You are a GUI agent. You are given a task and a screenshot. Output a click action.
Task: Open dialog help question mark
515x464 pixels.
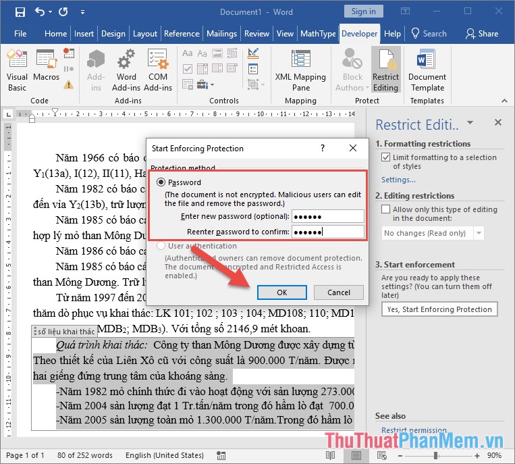coord(323,148)
